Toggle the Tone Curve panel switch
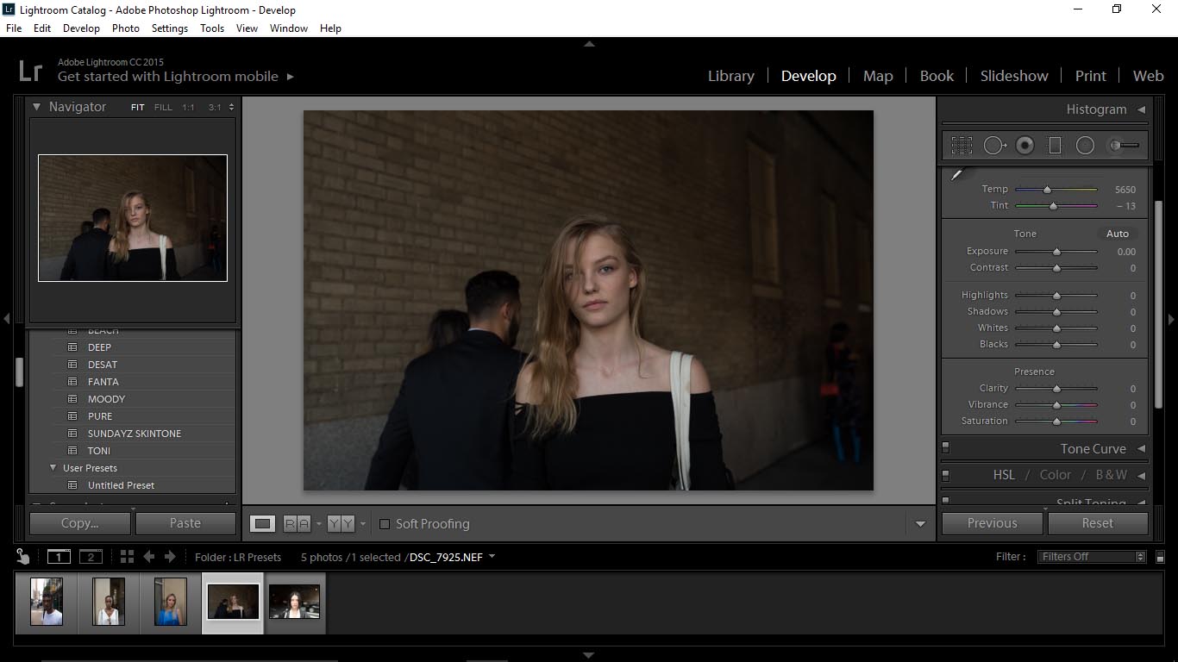 (946, 448)
